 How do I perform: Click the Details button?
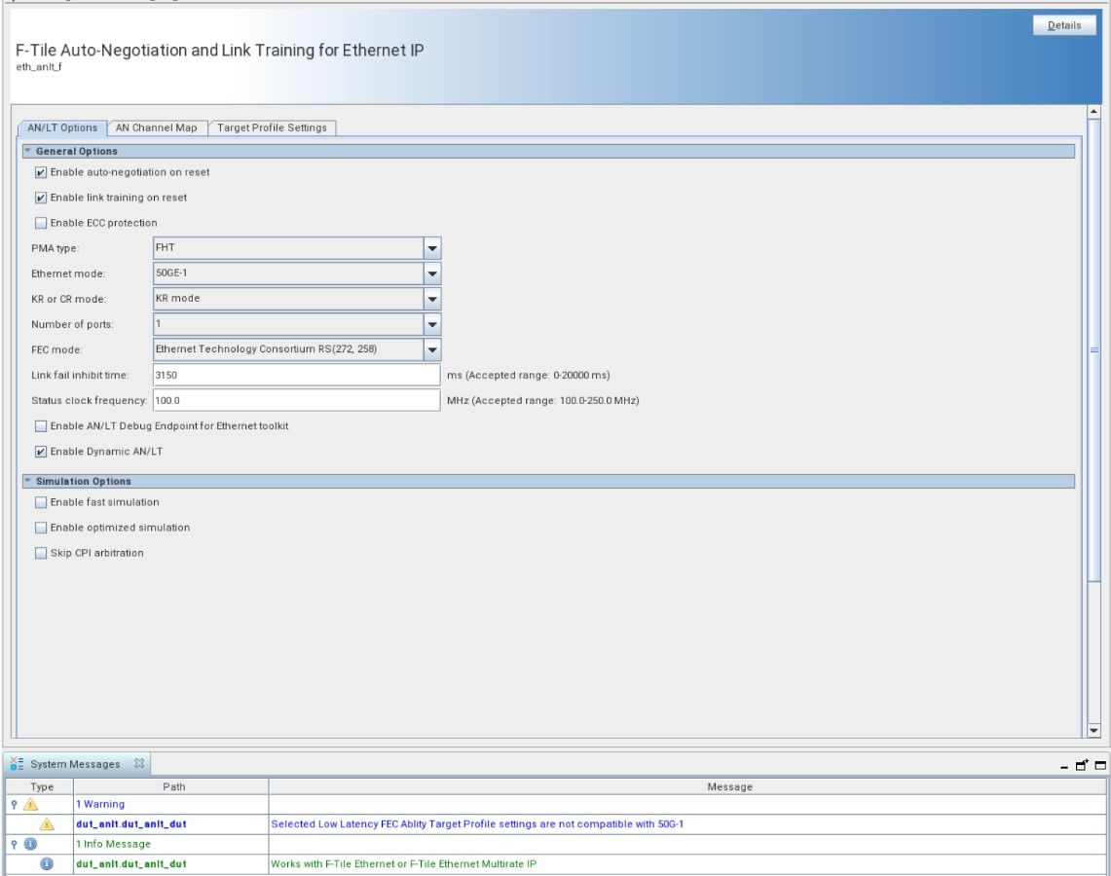(x=1064, y=24)
